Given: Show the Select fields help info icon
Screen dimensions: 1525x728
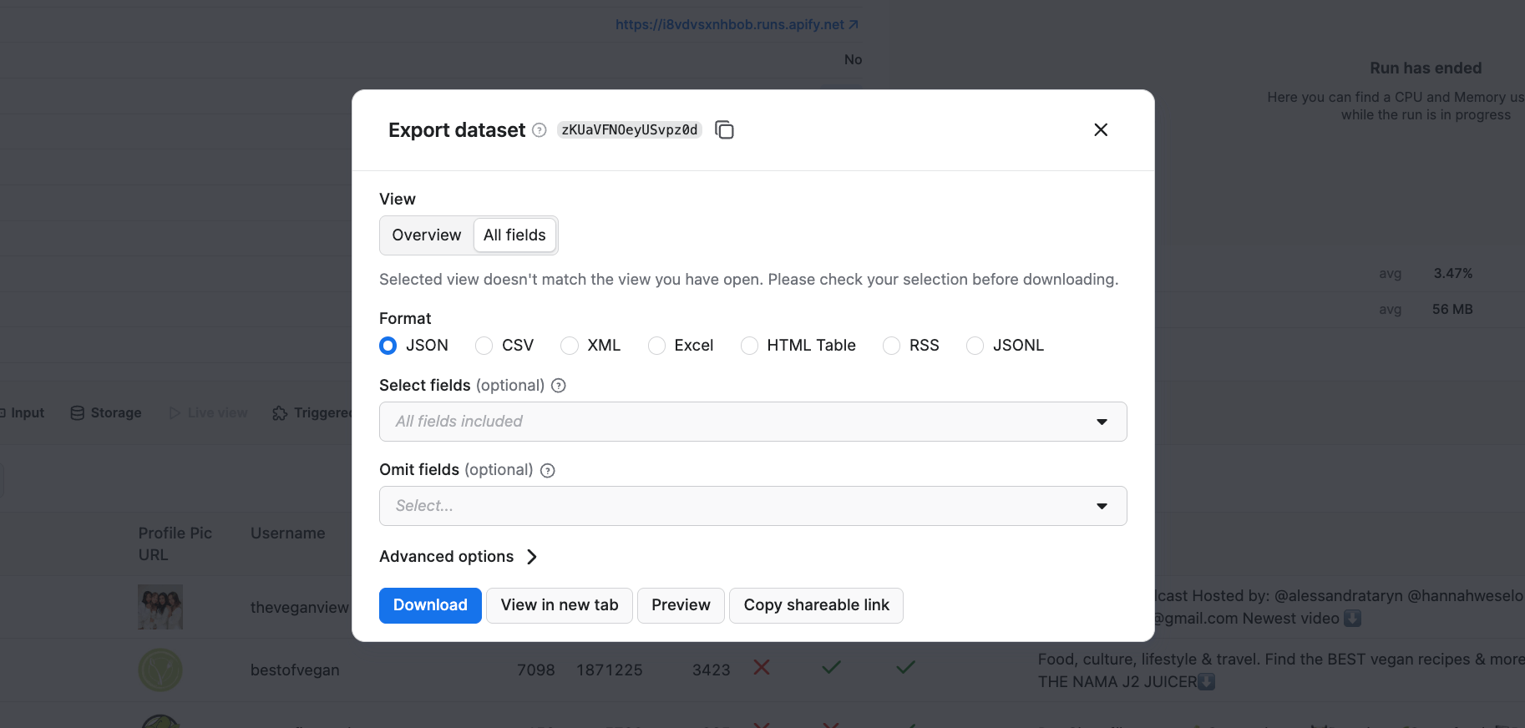Looking at the screenshot, I should (559, 386).
